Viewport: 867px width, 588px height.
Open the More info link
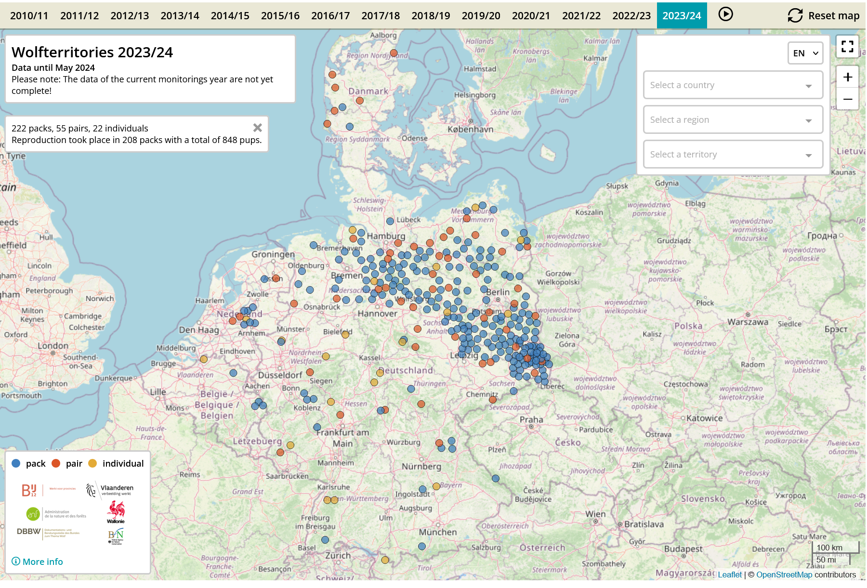(x=42, y=561)
